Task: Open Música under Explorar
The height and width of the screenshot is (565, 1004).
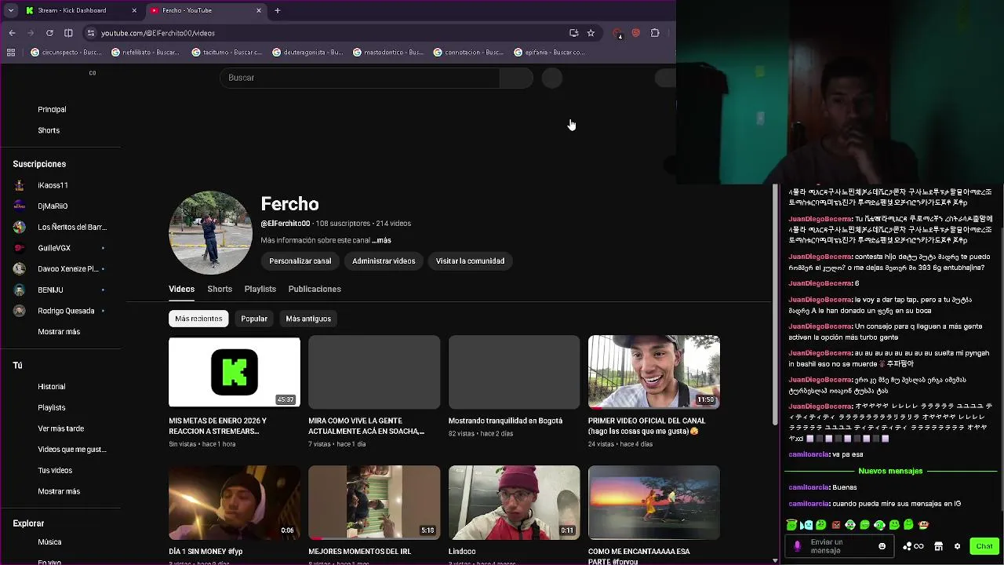Action: (49, 541)
